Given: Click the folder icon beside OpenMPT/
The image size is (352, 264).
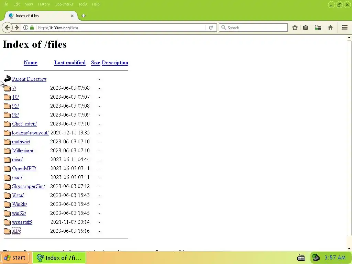Looking at the screenshot, I should 7,168.
